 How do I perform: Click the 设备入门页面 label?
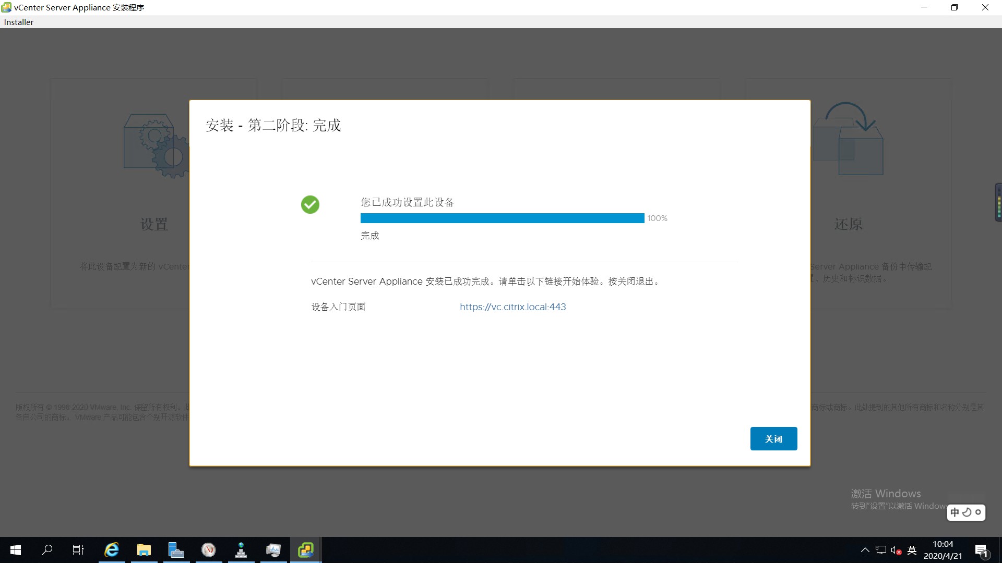pos(339,307)
